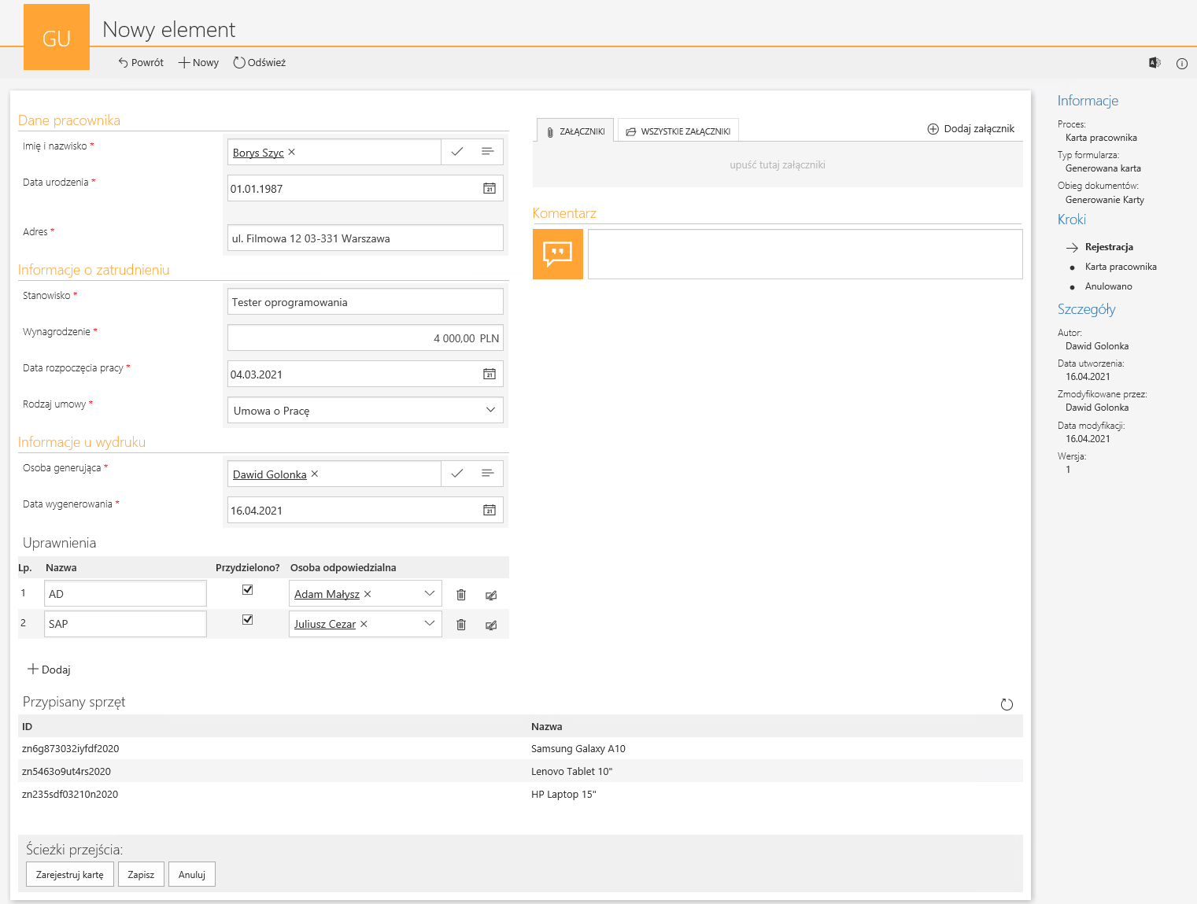The width and height of the screenshot is (1197, 904).
Task: Click the Nazwa column header in equipment table
Action: (546, 726)
